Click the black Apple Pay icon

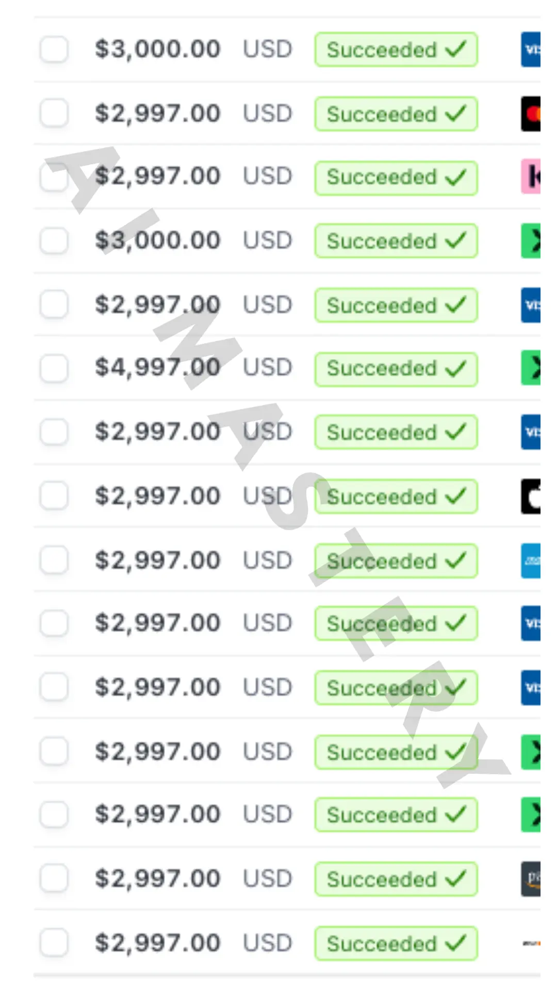click(x=531, y=497)
